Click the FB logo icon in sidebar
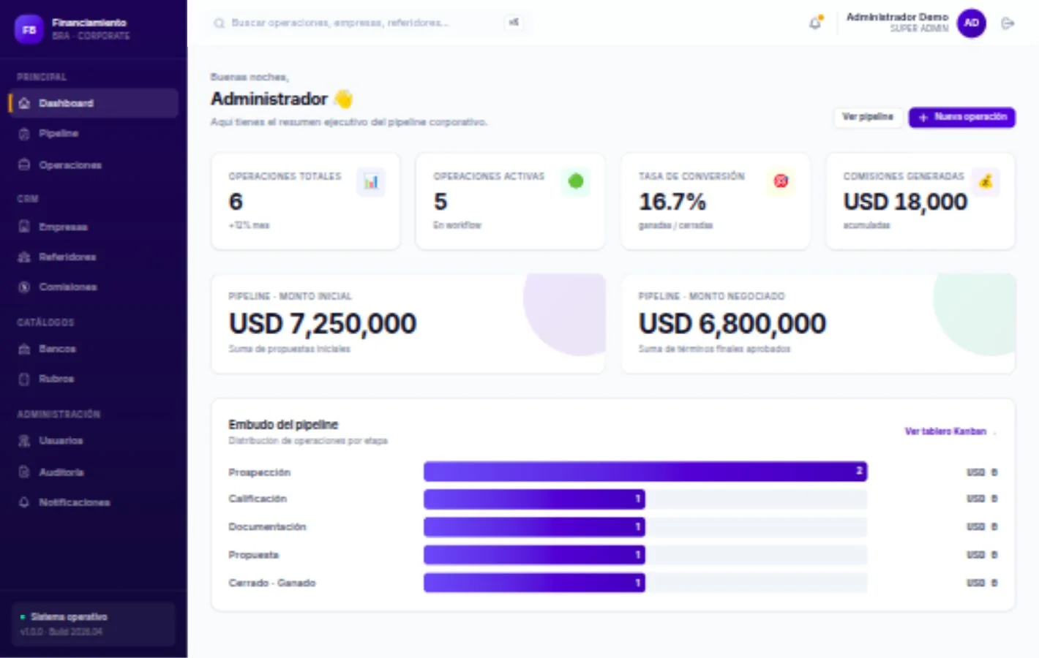This screenshot has height=658, width=1039. click(29, 29)
